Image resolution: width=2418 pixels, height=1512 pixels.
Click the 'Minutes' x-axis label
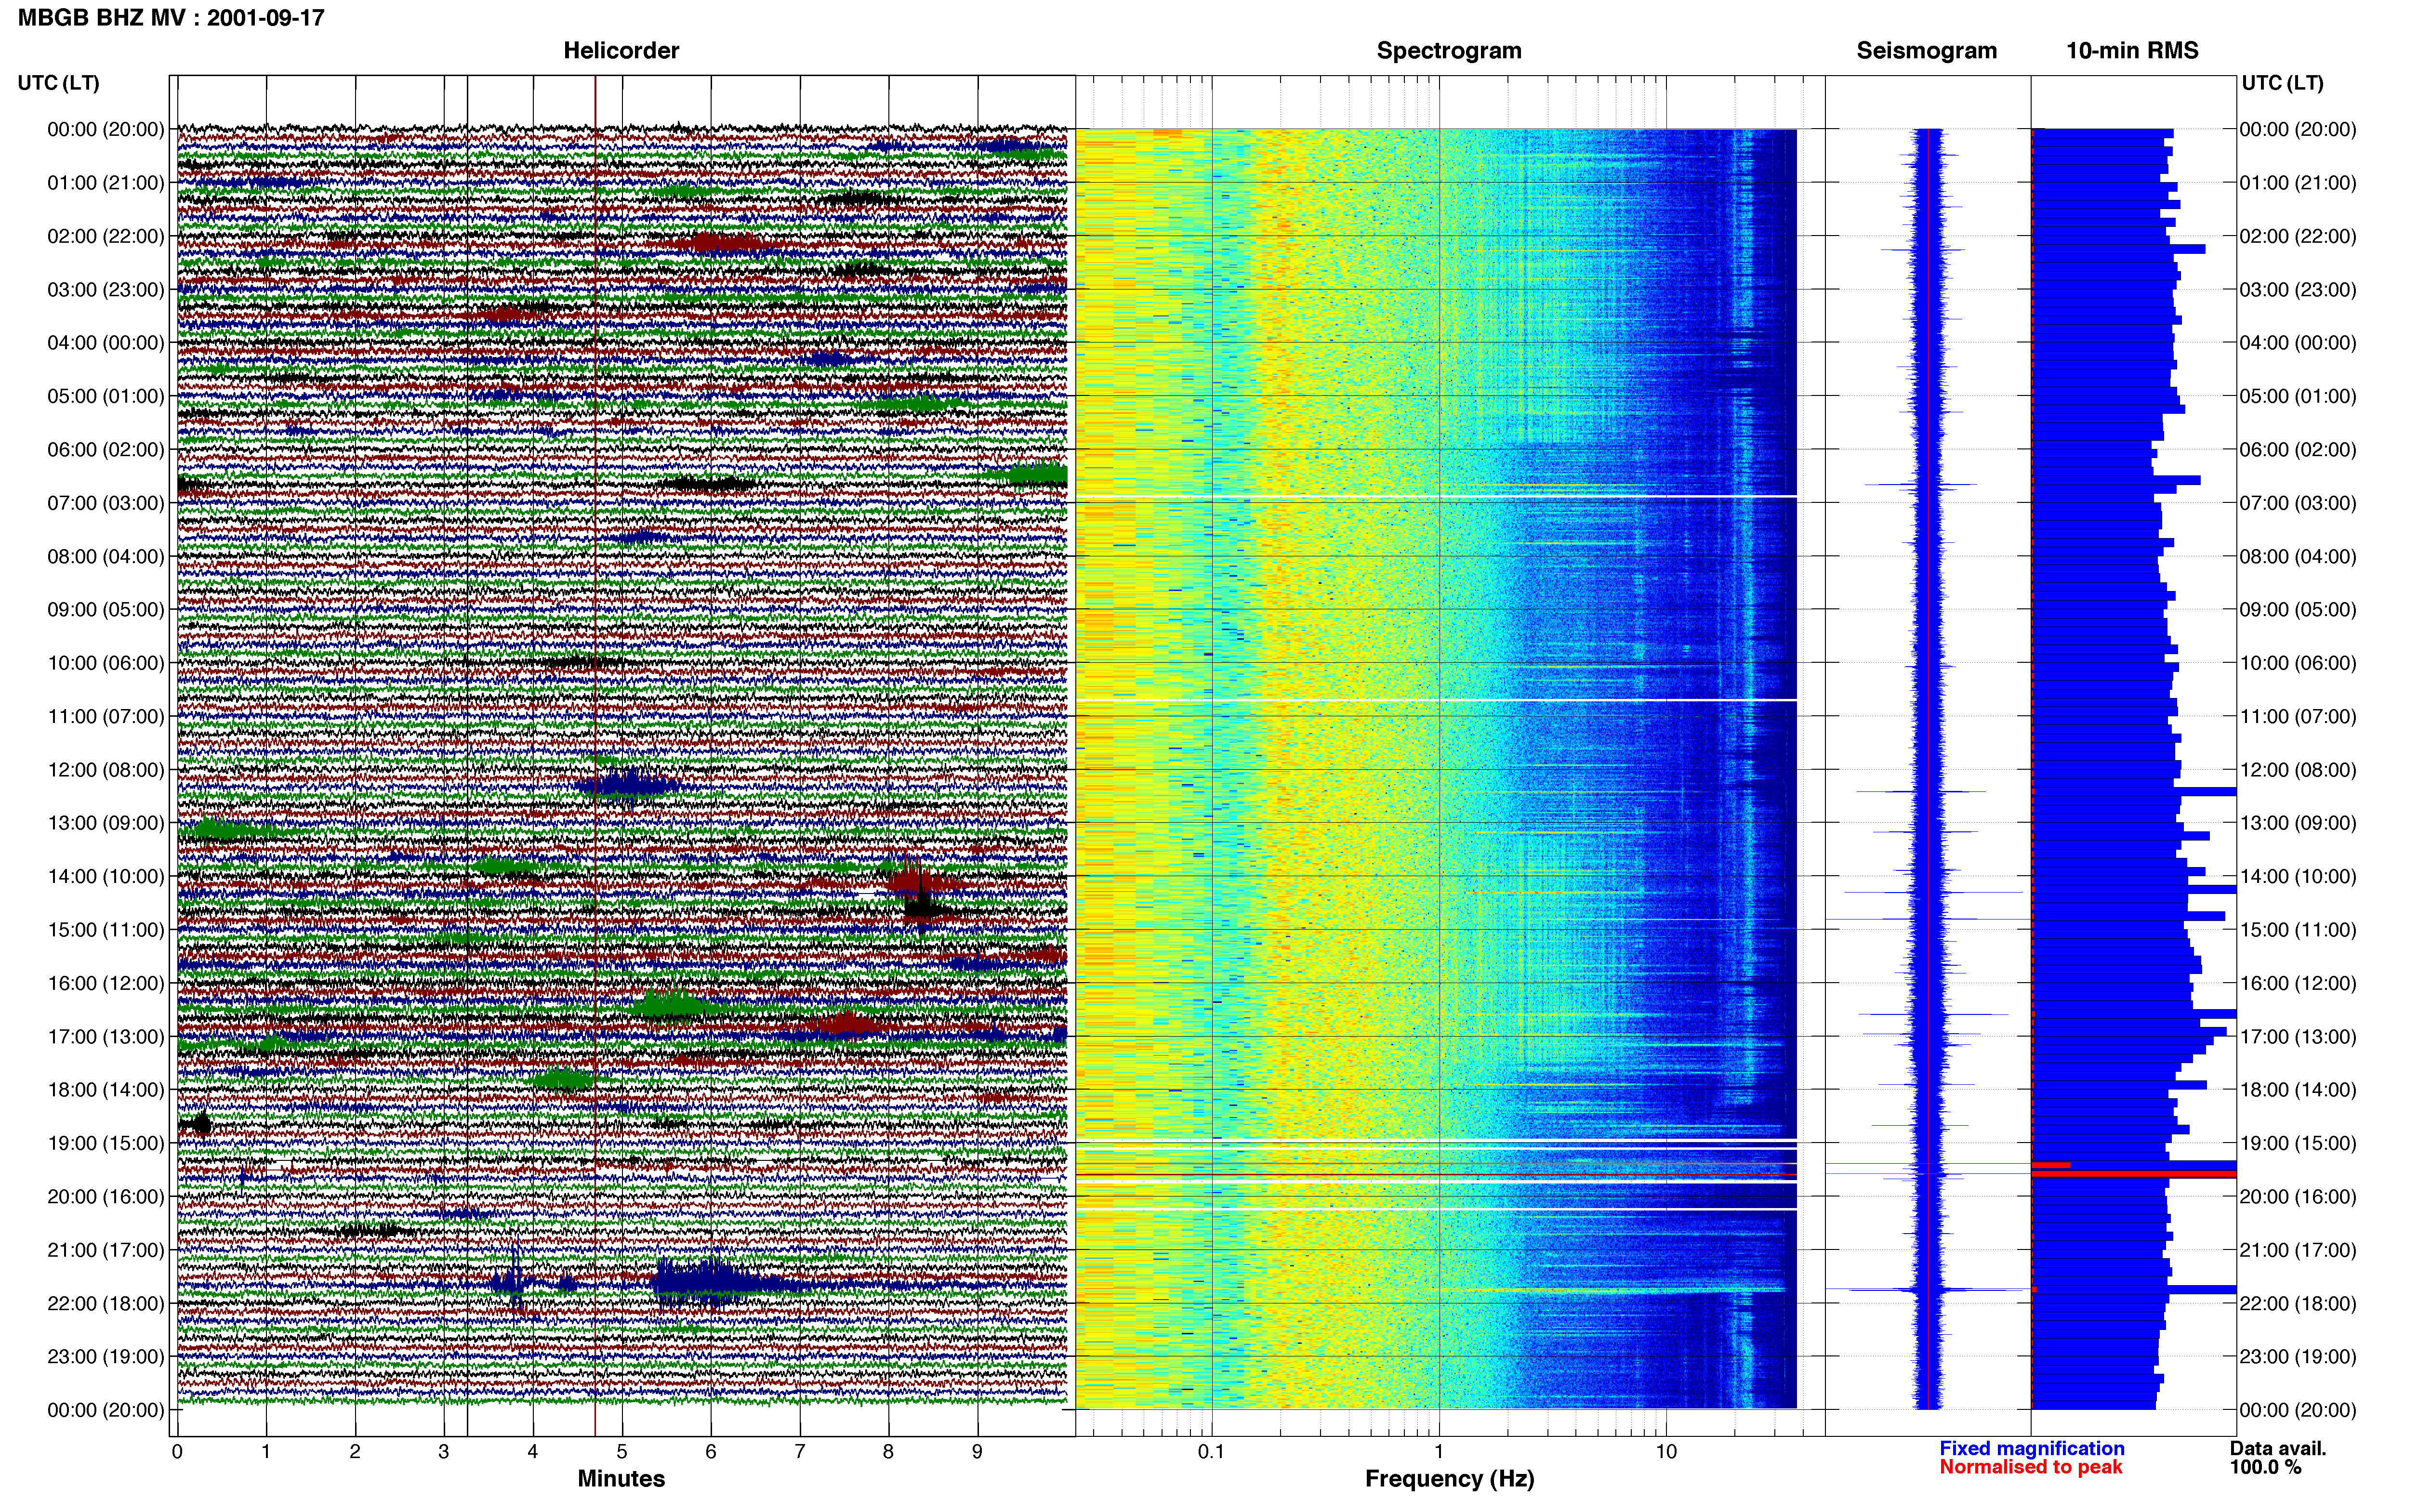(621, 1478)
